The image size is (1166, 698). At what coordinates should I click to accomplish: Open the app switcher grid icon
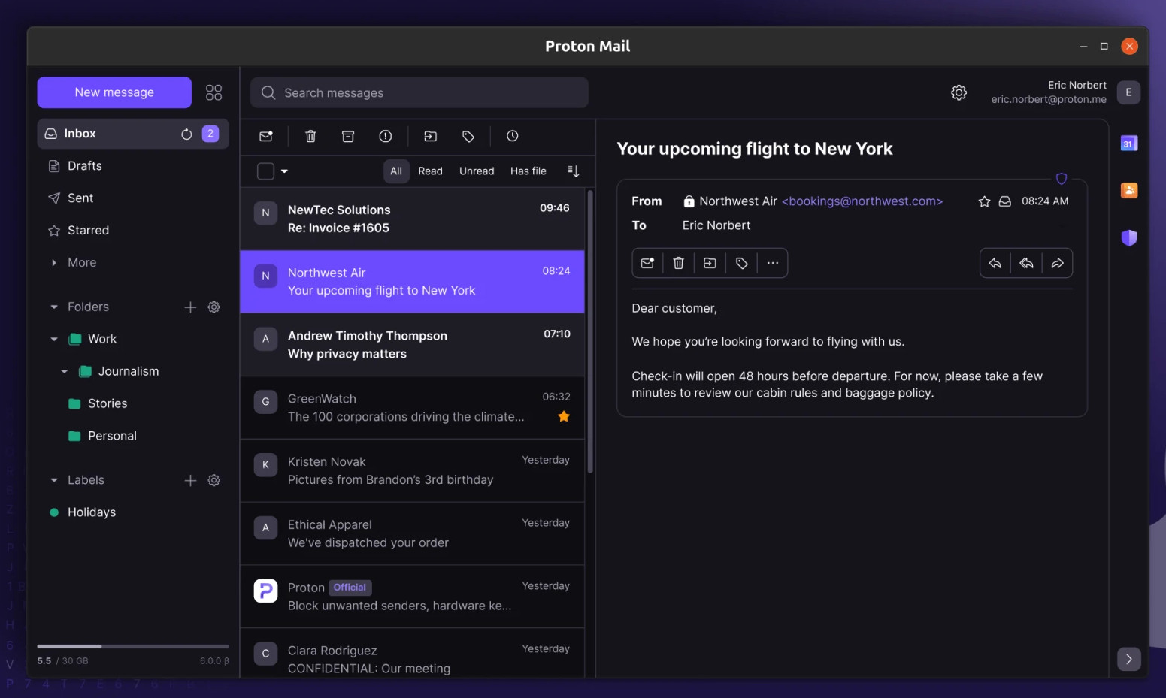pos(214,92)
